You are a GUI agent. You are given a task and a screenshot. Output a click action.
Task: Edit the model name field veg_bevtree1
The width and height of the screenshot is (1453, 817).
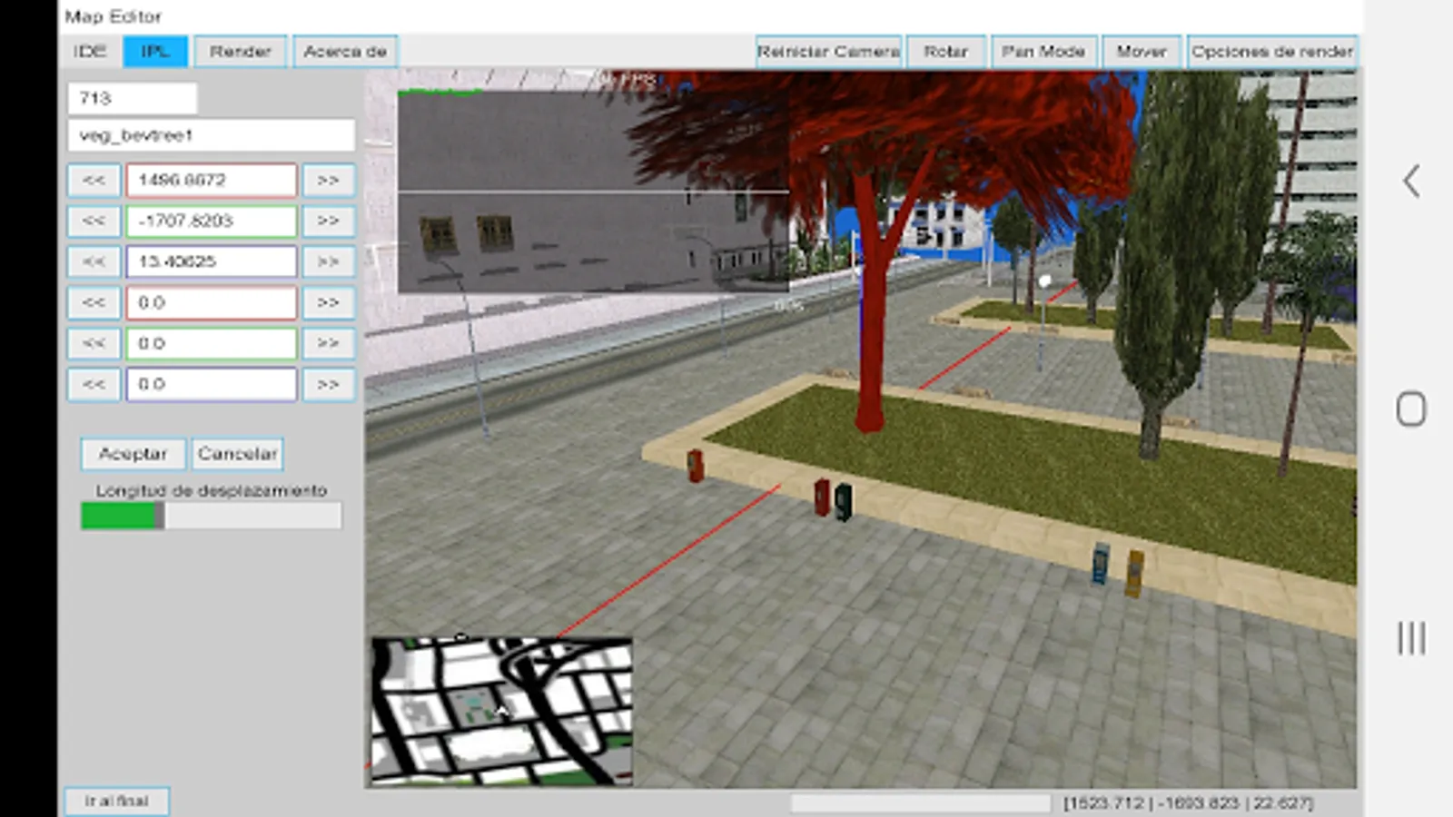point(211,135)
